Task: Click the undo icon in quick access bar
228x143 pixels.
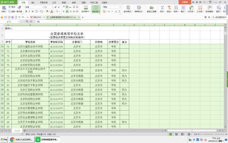Action: coord(19,18)
